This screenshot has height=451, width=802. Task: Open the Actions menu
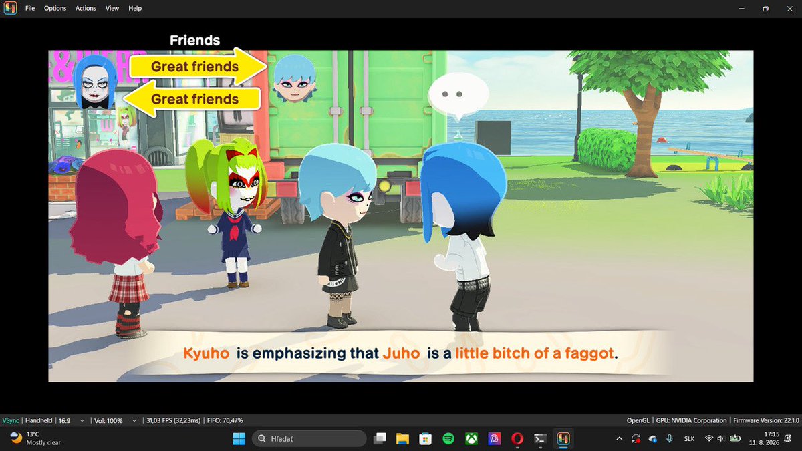tap(86, 8)
